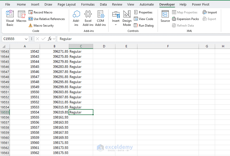Image resolution: width=230 pixels, height=156 pixels.
Task: Switch to the Power Pivot tab
Action: click(200, 4)
